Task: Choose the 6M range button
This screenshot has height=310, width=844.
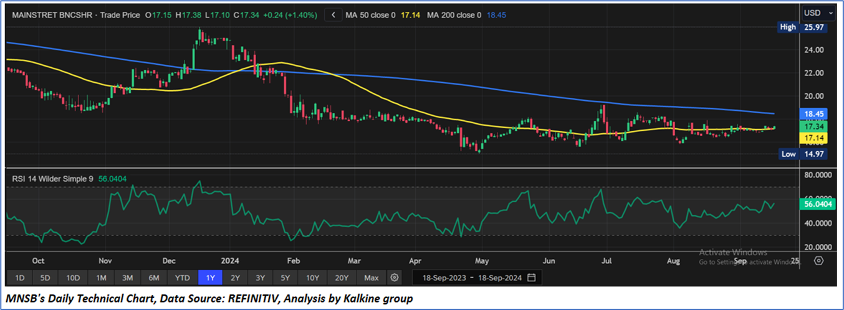Action: (155, 277)
